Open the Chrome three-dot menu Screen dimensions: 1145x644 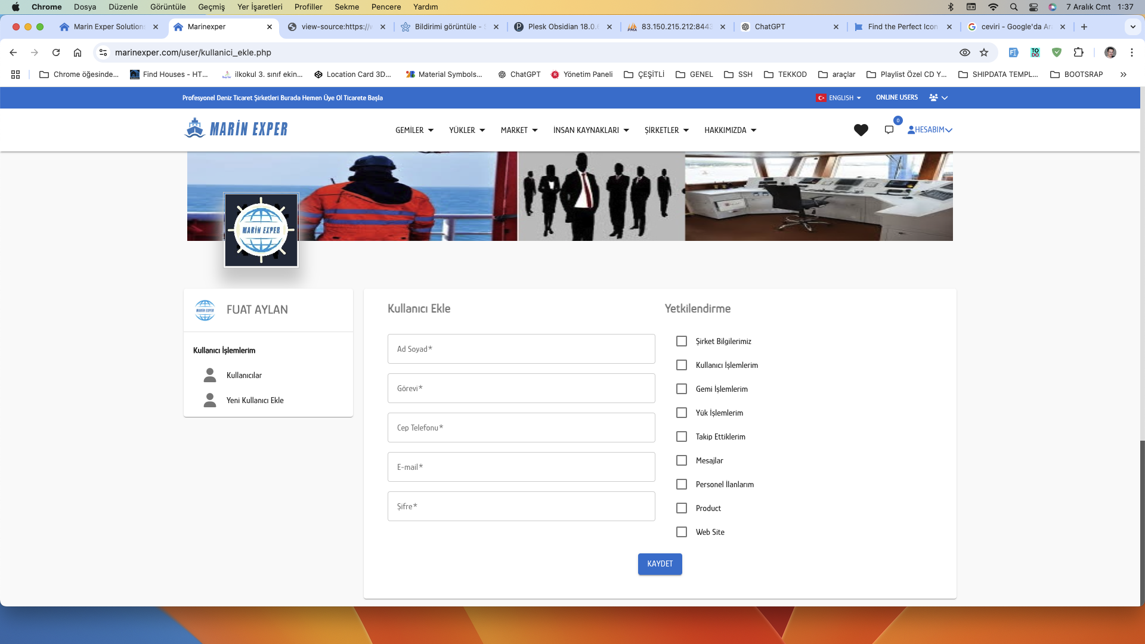coord(1131,52)
